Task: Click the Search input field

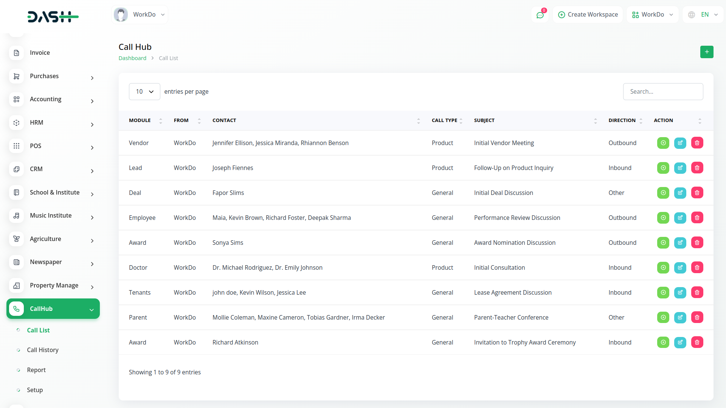Action: 662,92
